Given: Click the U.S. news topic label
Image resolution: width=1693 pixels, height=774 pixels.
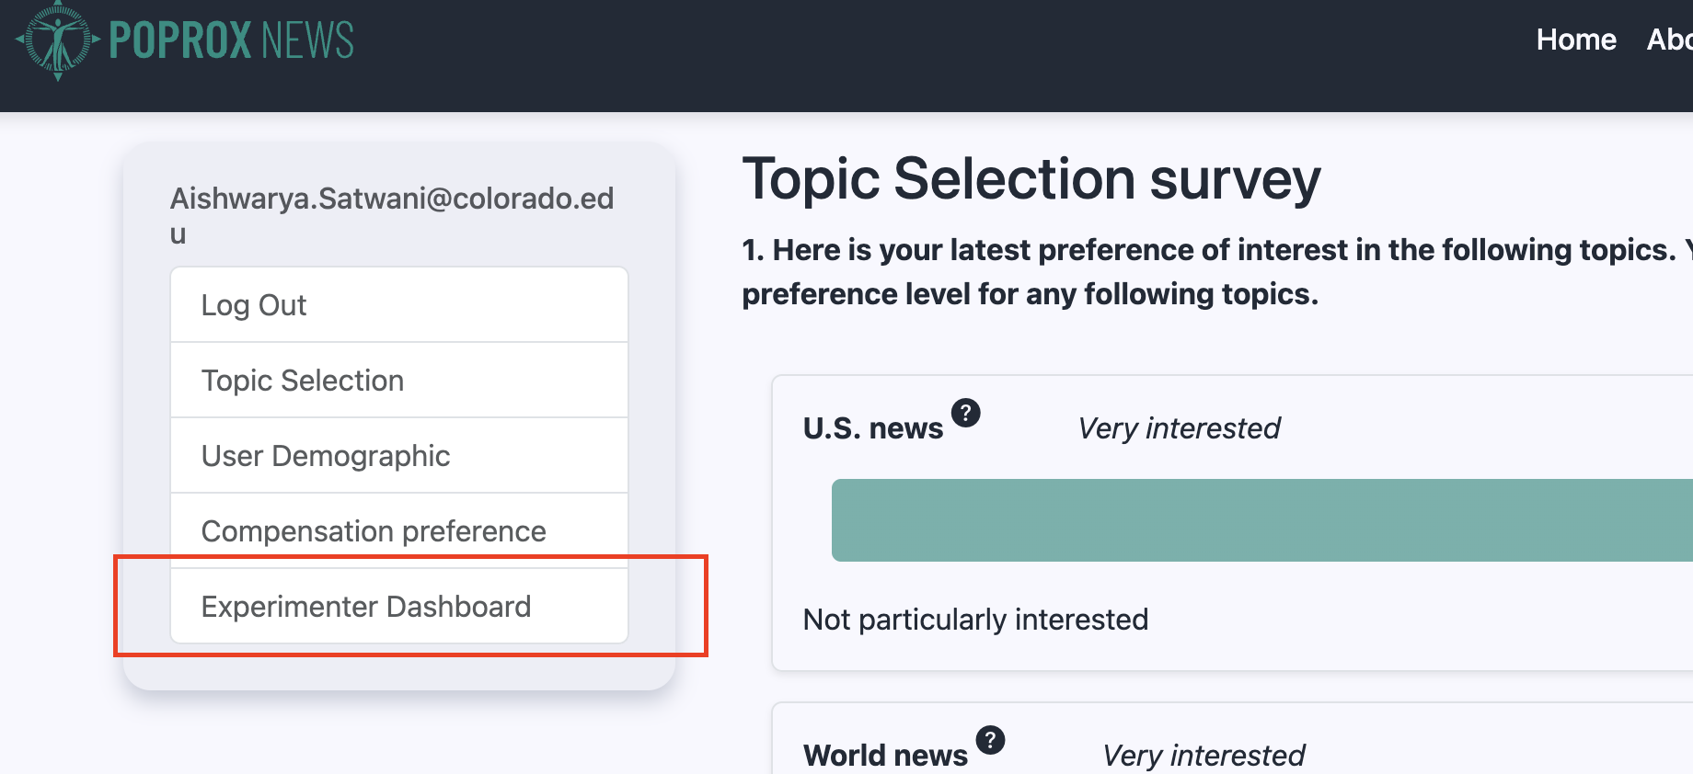Looking at the screenshot, I should click(x=872, y=428).
